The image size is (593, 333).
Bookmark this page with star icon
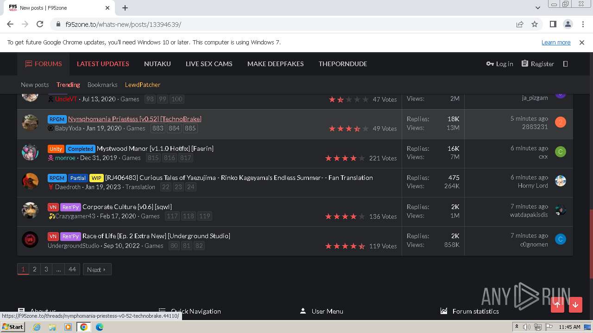535,24
